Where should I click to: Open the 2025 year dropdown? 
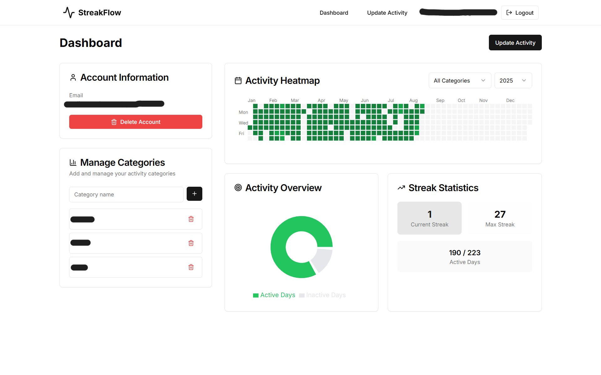[513, 81]
